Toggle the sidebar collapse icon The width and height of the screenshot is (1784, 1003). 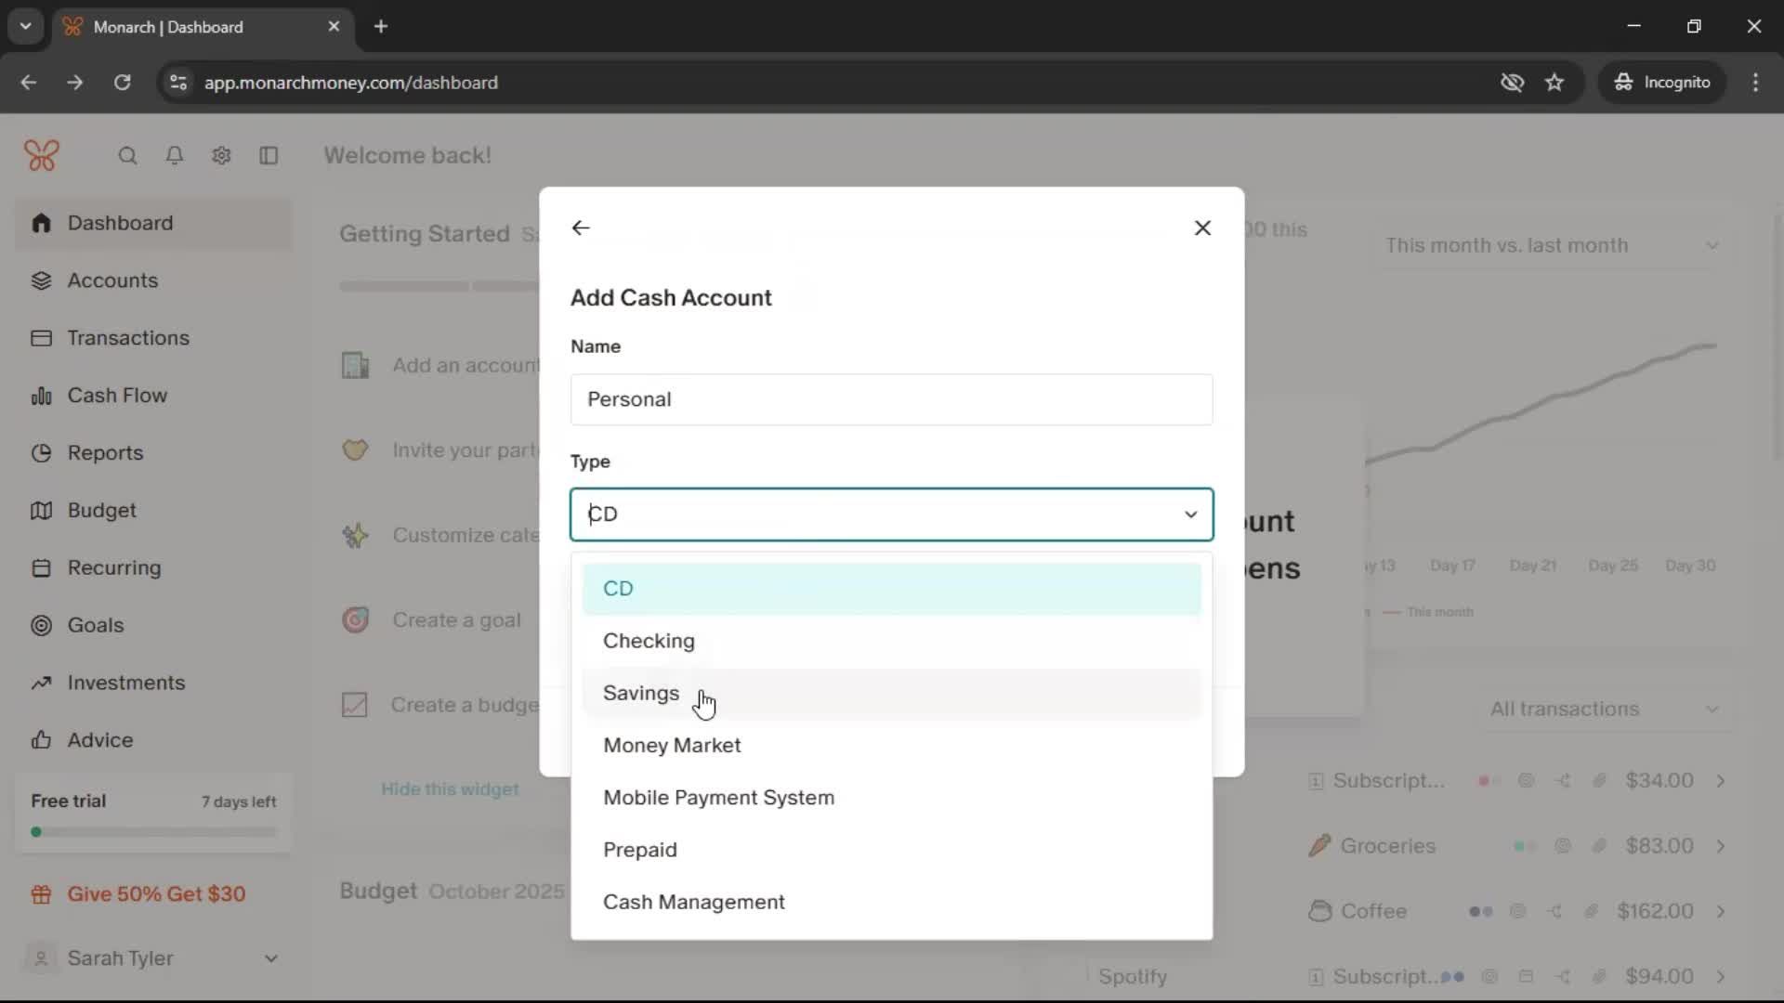tap(269, 156)
